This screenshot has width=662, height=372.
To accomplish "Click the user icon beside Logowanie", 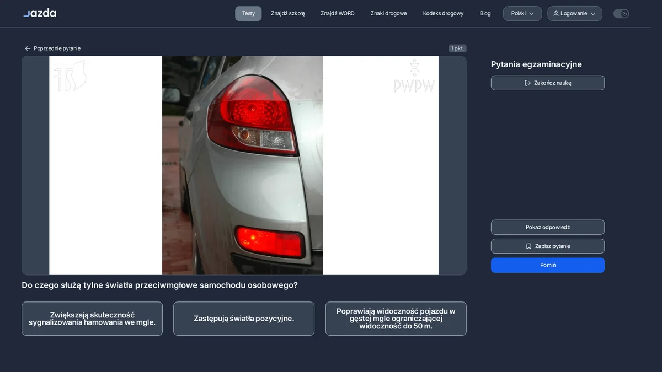I will click(x=556, y=13).
